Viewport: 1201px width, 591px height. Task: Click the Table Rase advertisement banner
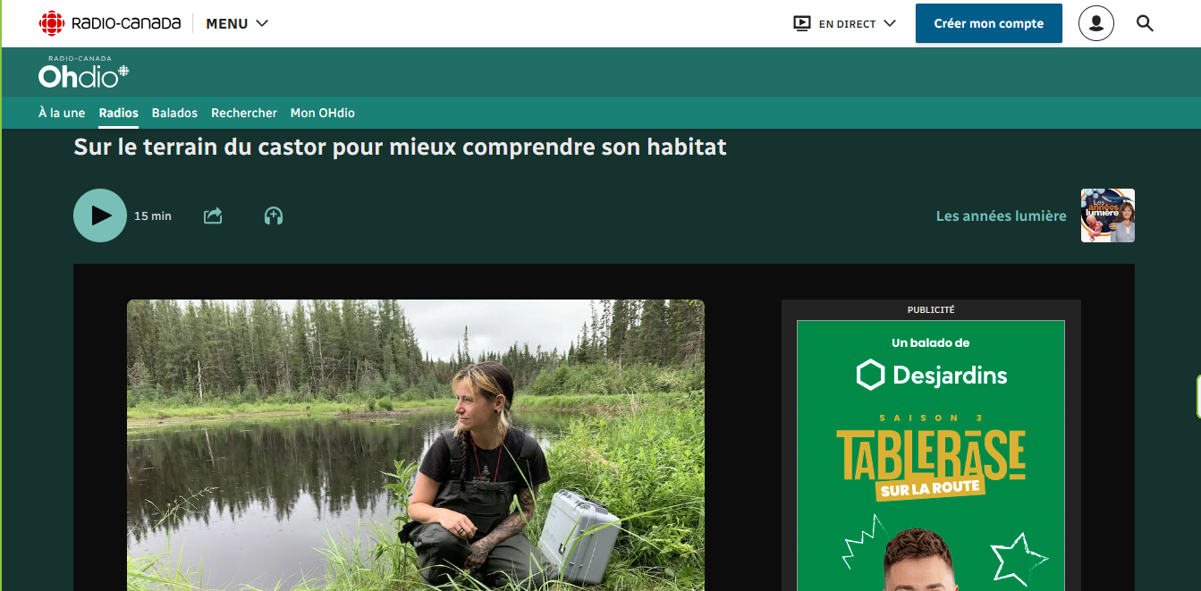tap(931, 455)
